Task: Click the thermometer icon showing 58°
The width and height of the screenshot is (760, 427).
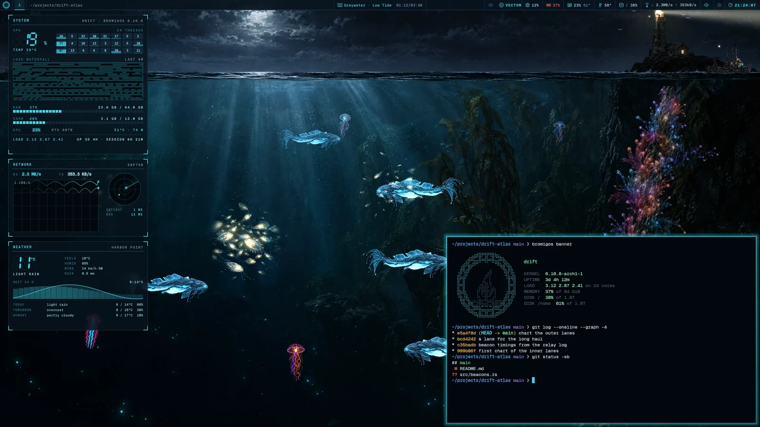Action: 600,5
